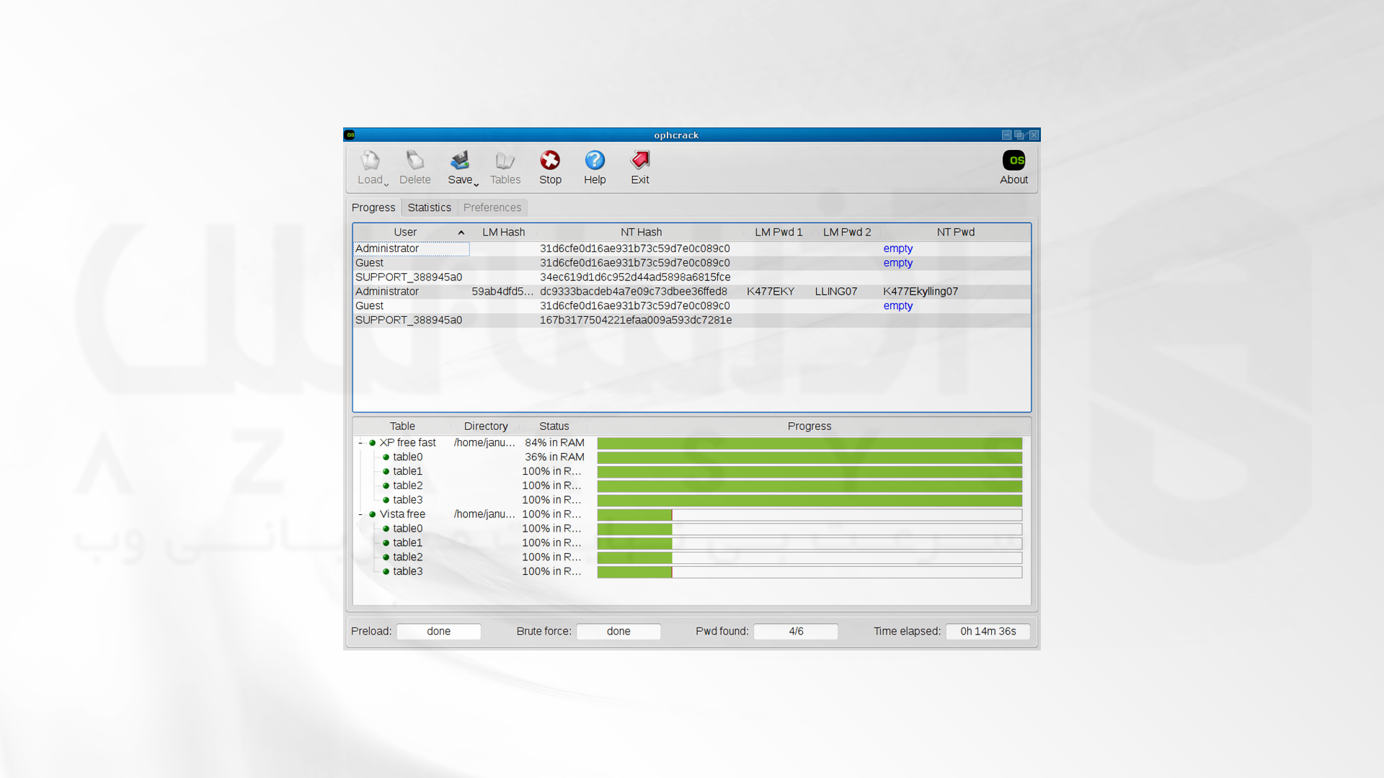Open the Tables toolbar icon
Image resolution: width=1384 pixels, height=778 pixels.
(x=505, y=160)
